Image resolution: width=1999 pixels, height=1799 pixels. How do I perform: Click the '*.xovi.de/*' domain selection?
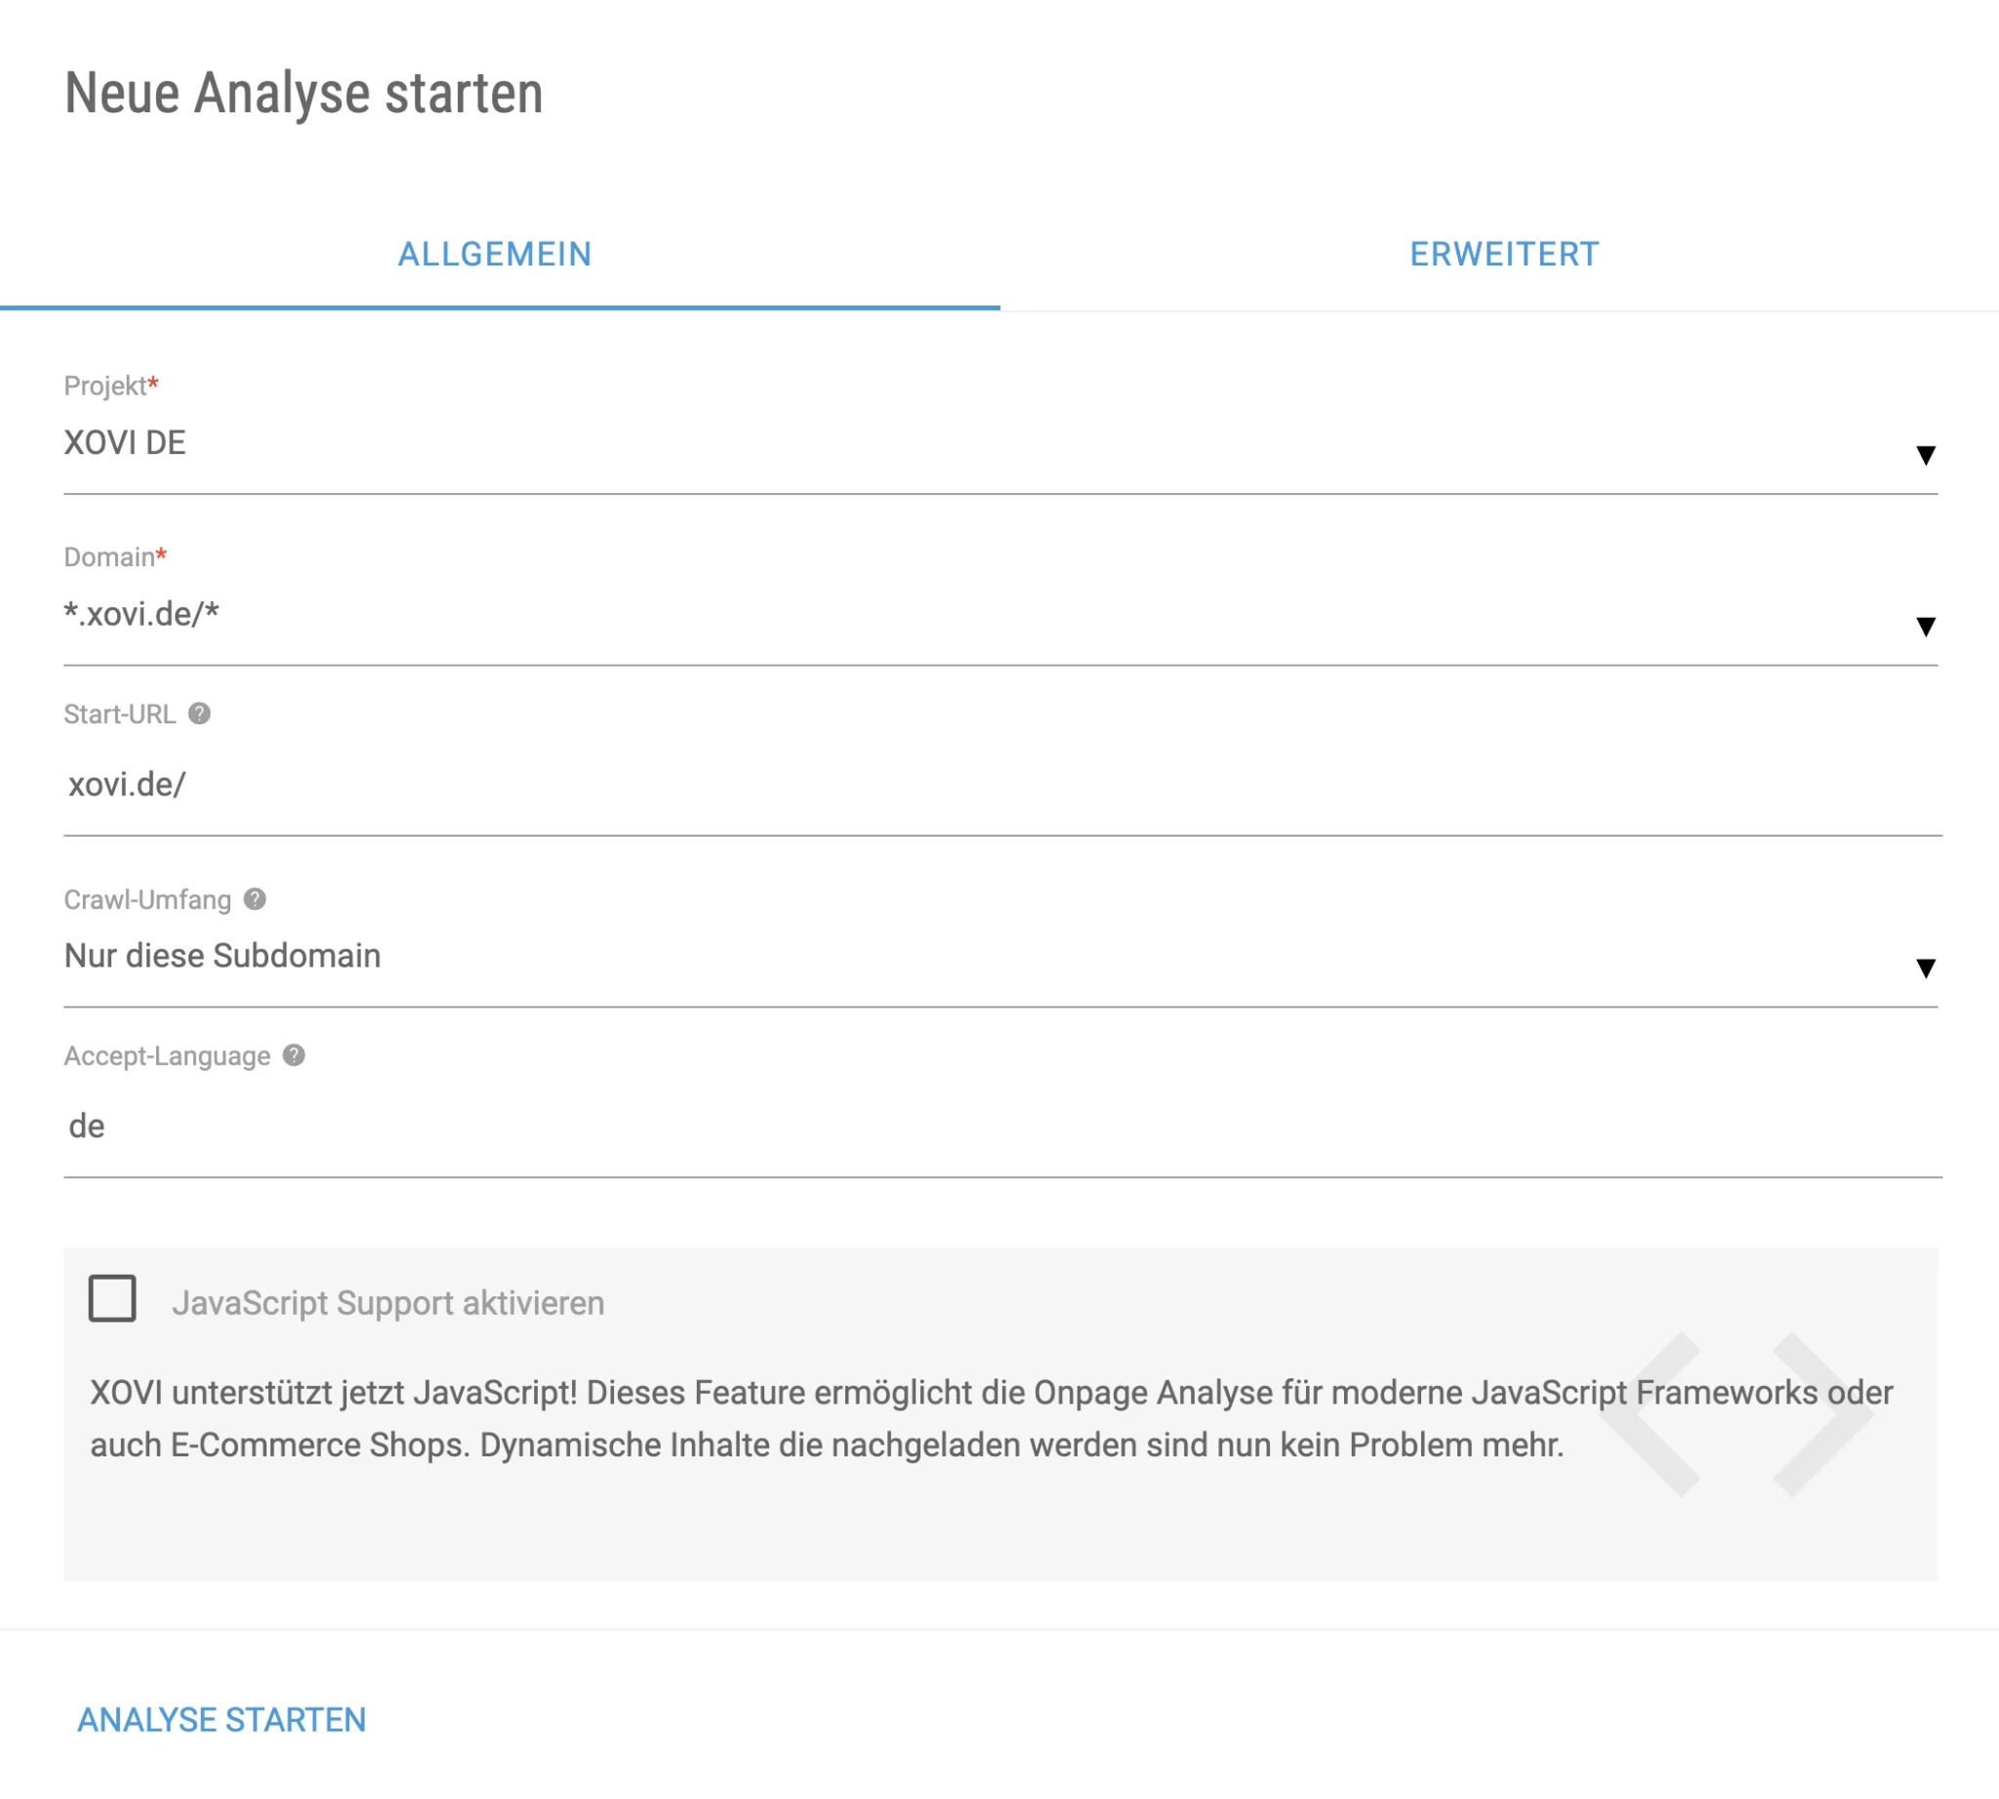pos(142,614)
